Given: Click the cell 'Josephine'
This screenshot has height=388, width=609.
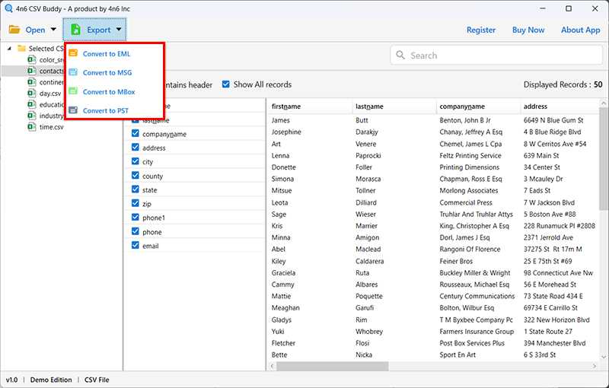Looking at the screenshot, I should tap(286, 132).
